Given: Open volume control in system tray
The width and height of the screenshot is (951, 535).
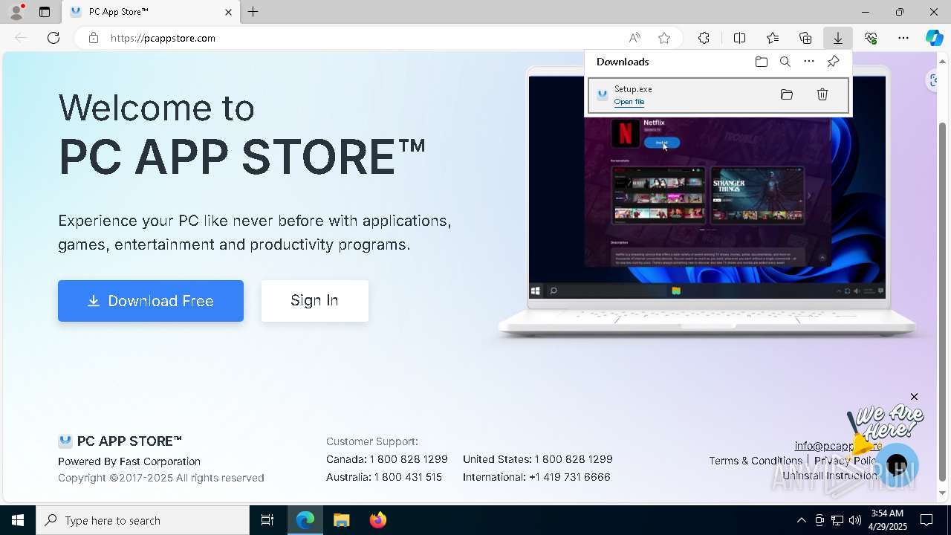Looking at the screenshot, I should tap(854, 520).
